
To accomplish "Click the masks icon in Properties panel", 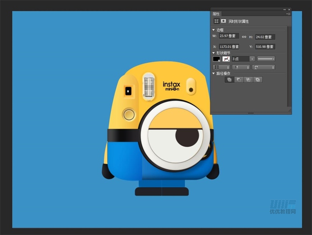I will [223, 21].
